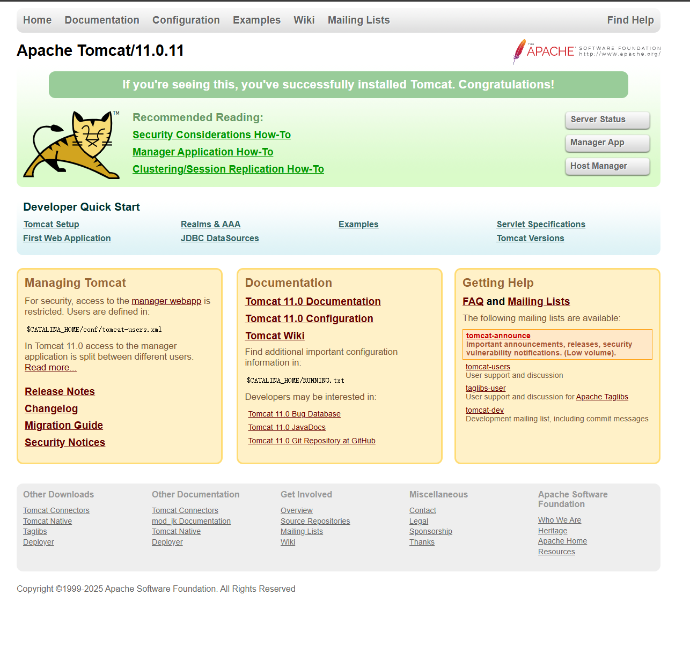Open Overview under Get Involved
The image size is (690, 647).
[x=297, y=510]
